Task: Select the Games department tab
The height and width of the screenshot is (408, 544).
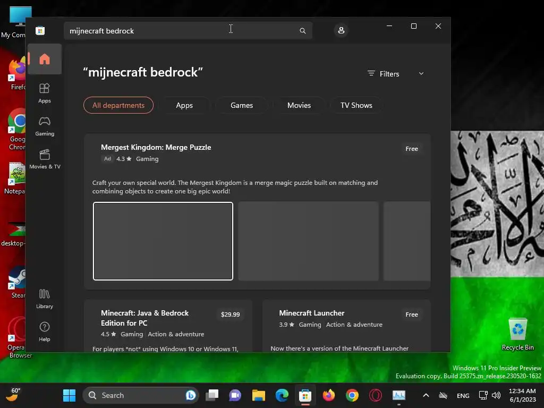Action: coord(242,105)
